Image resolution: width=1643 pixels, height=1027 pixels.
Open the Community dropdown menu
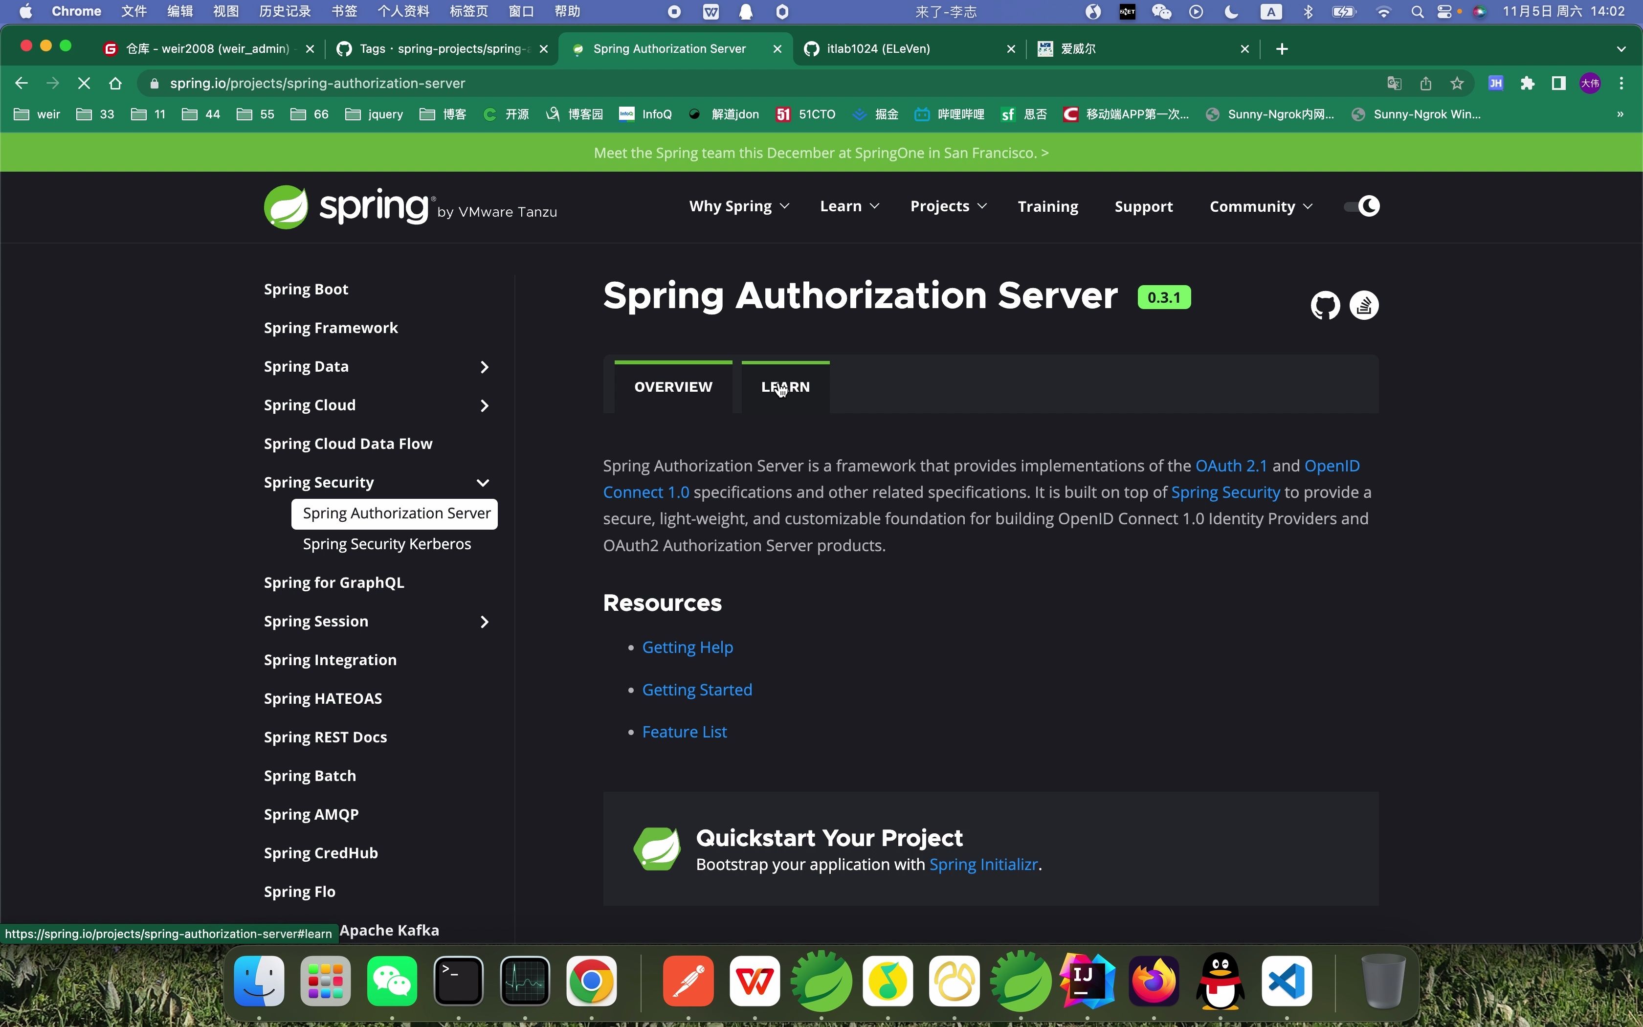[x=1260, y=206]
